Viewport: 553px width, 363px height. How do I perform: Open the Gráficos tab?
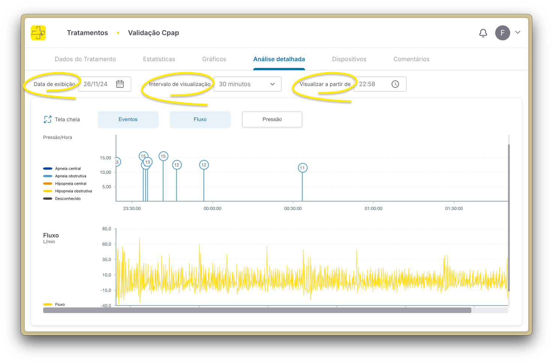[214, 59]
